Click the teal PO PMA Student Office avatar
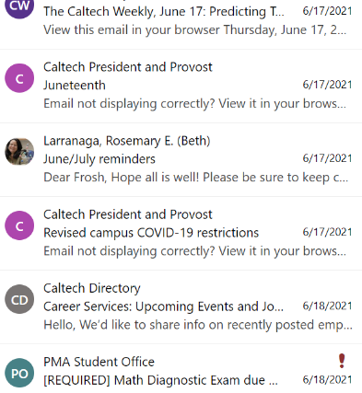 pos(19,373)
